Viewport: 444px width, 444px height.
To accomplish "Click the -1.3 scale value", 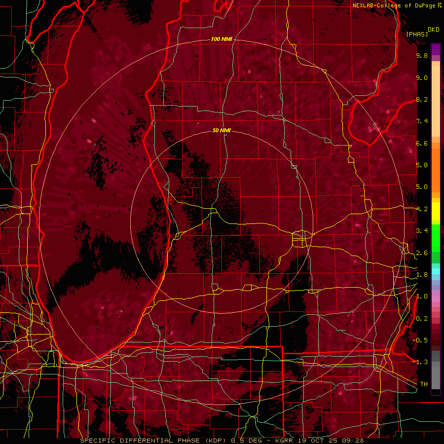I will 420,362.
